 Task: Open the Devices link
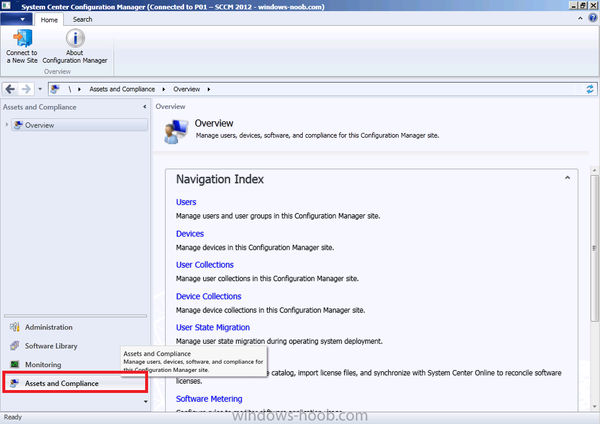[190, 234]
